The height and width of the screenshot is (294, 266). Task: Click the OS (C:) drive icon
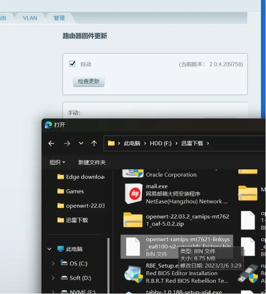click(64, 263)
